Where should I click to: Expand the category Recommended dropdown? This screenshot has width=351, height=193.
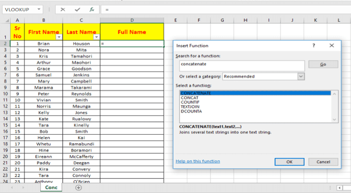(x=301, y=77)
